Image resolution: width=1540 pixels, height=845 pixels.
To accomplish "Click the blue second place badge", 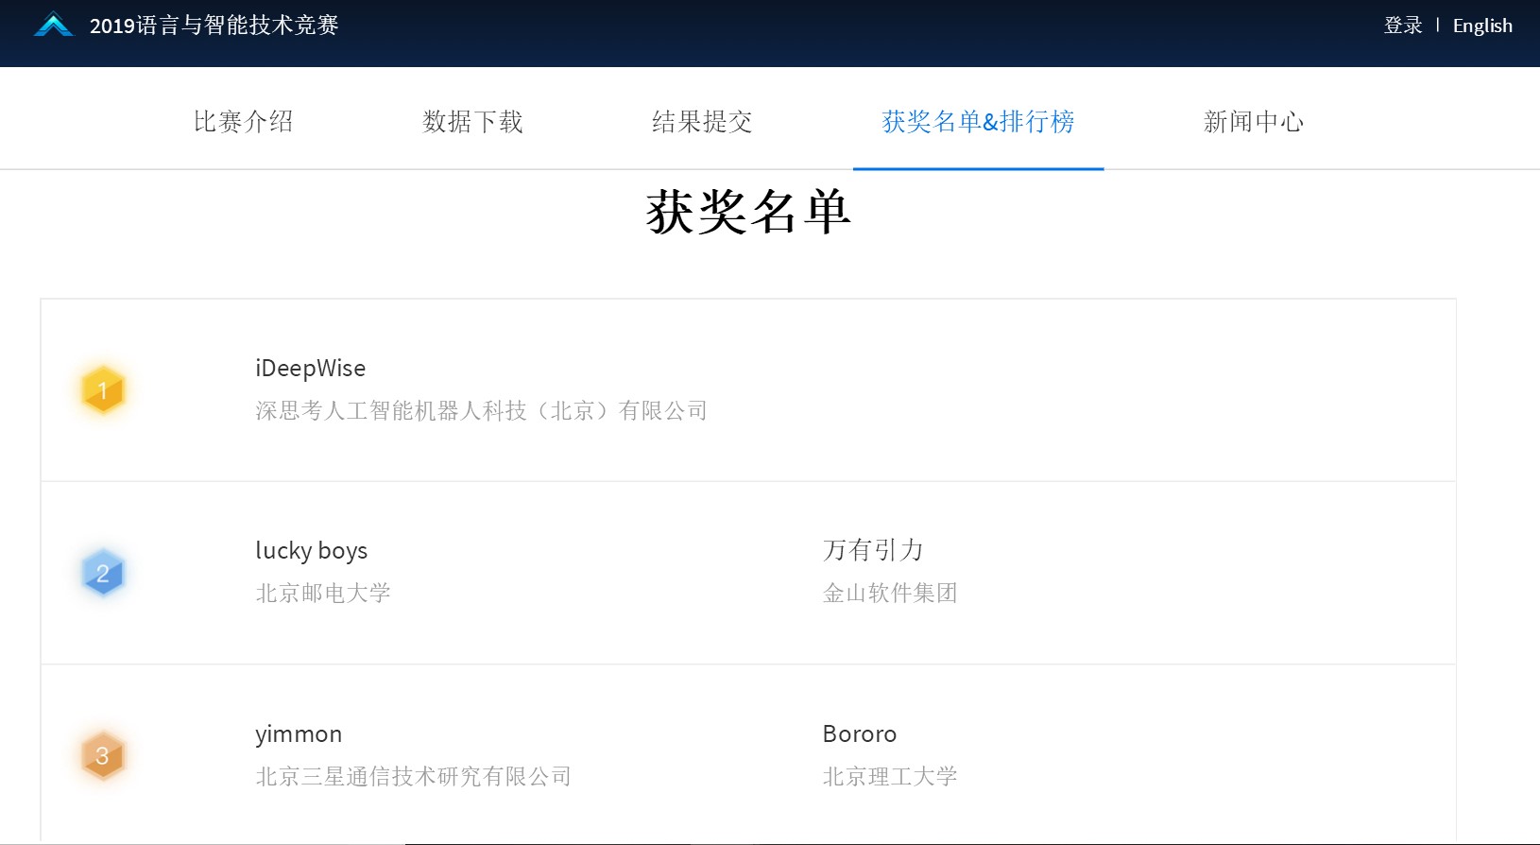I will tap(103, 573).
